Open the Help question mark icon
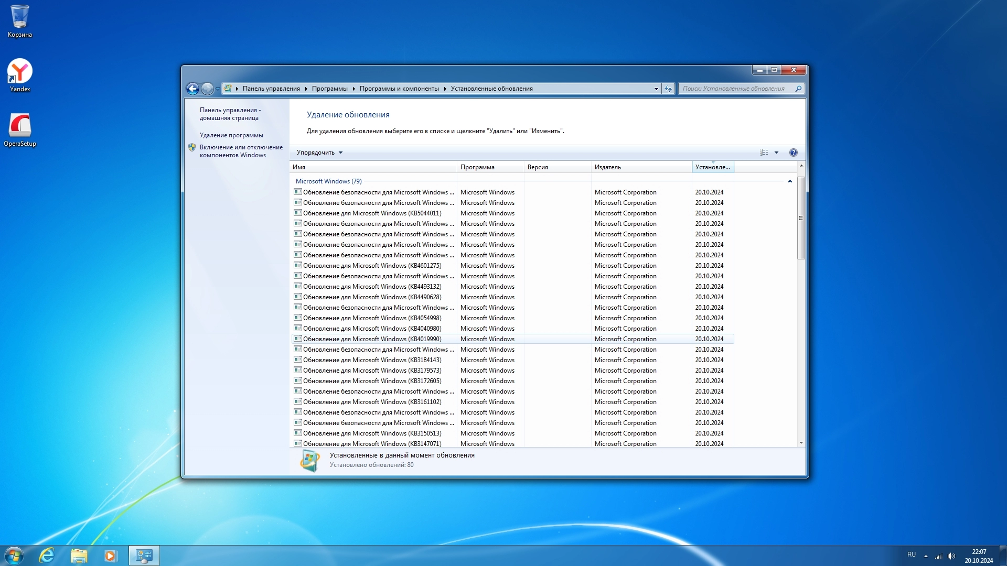The image size is (1007, 566). coord(793,153)
